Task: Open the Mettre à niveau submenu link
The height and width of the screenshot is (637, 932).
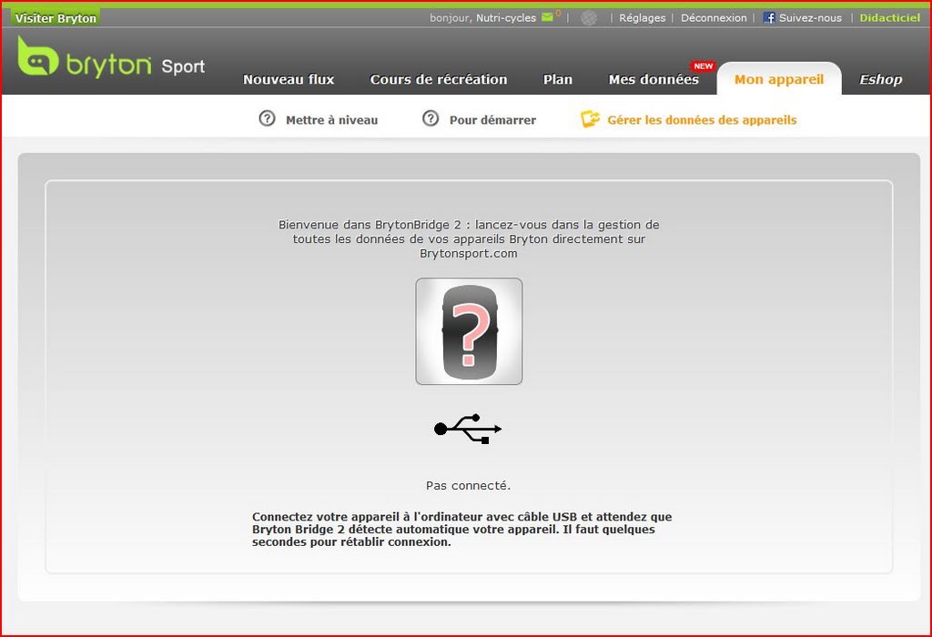Action: pos(331,120)
